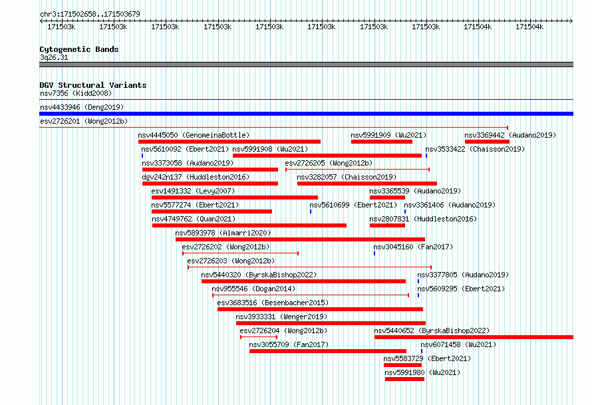Click nsv4749762 (Quan2021) label
The height and width of the screenshot is (405, 592).
coord(194,219)
